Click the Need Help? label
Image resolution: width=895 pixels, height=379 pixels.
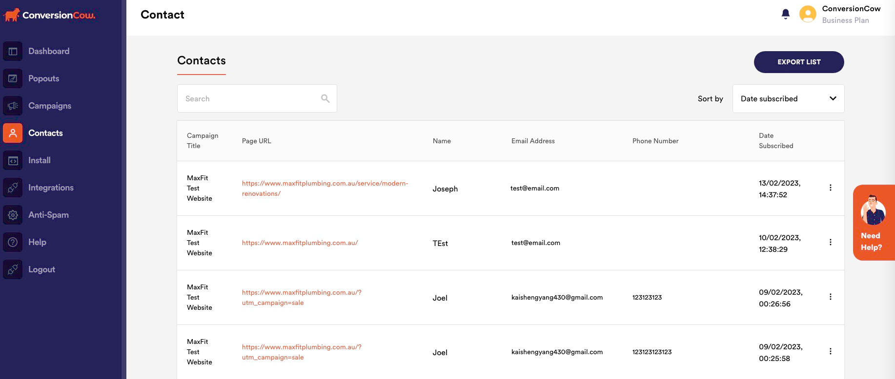871,242
